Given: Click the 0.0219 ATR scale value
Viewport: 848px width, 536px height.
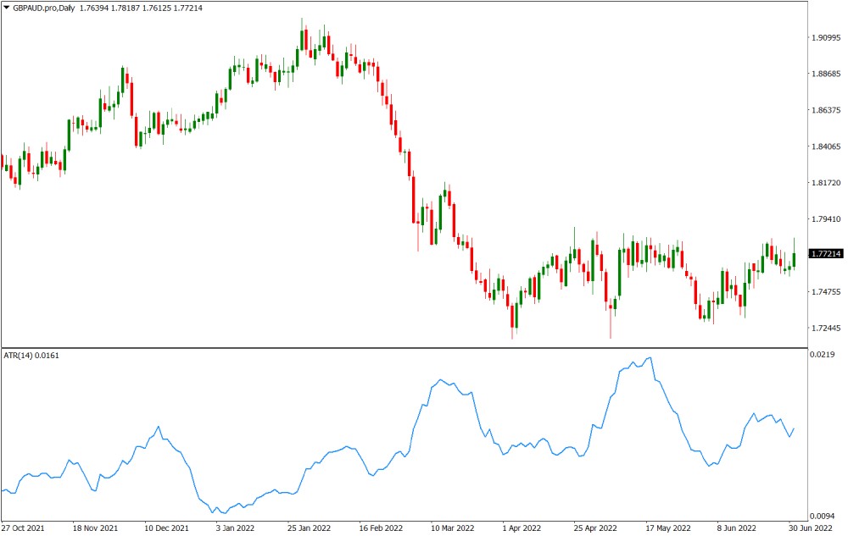Looking at the screenshot, I should pos(822,354).
